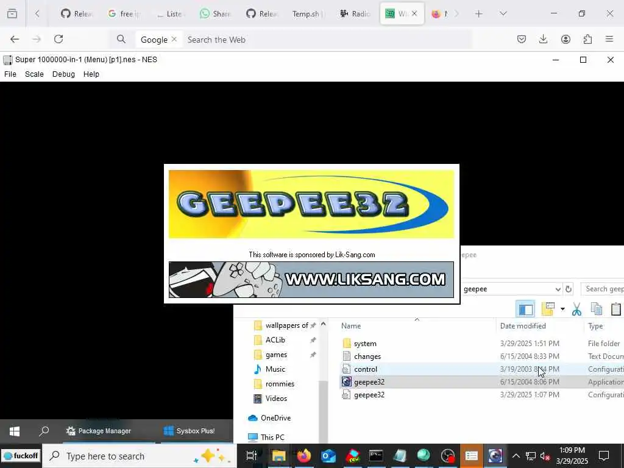Click the New item icon in Explorer toolbar
Image resolution: width=624 pixels, height=468 pixels.
click(548, 309)
